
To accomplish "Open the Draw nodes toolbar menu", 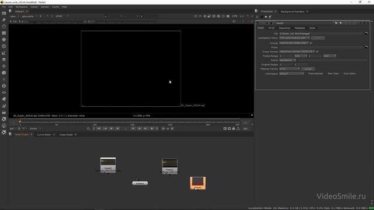I will [x=4, y=20].
